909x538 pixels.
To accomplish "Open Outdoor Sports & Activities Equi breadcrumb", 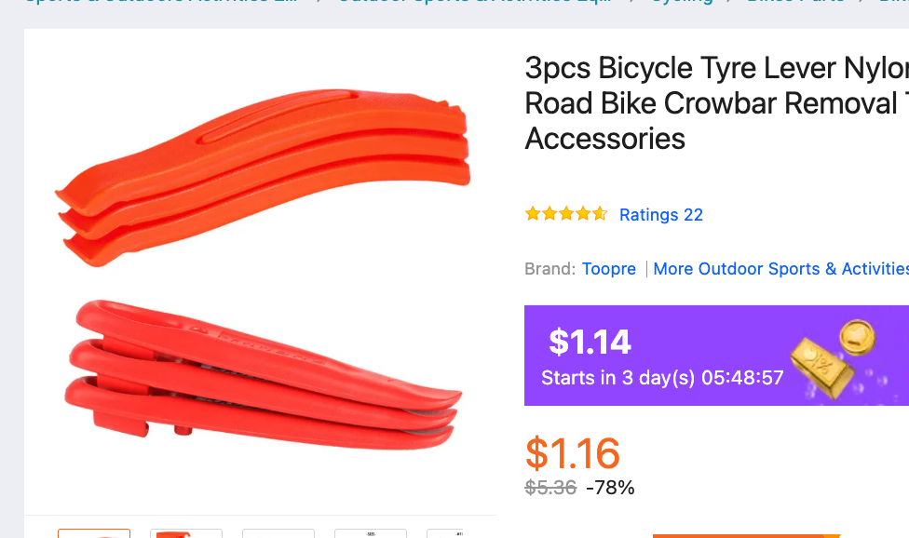I will [475, 3].
